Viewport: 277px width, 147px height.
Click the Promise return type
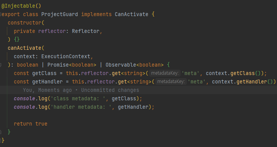coord(58,65)
